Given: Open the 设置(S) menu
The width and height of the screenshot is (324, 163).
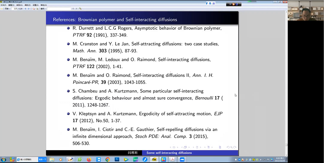Looking at the screenshot, I should [35, 5].
